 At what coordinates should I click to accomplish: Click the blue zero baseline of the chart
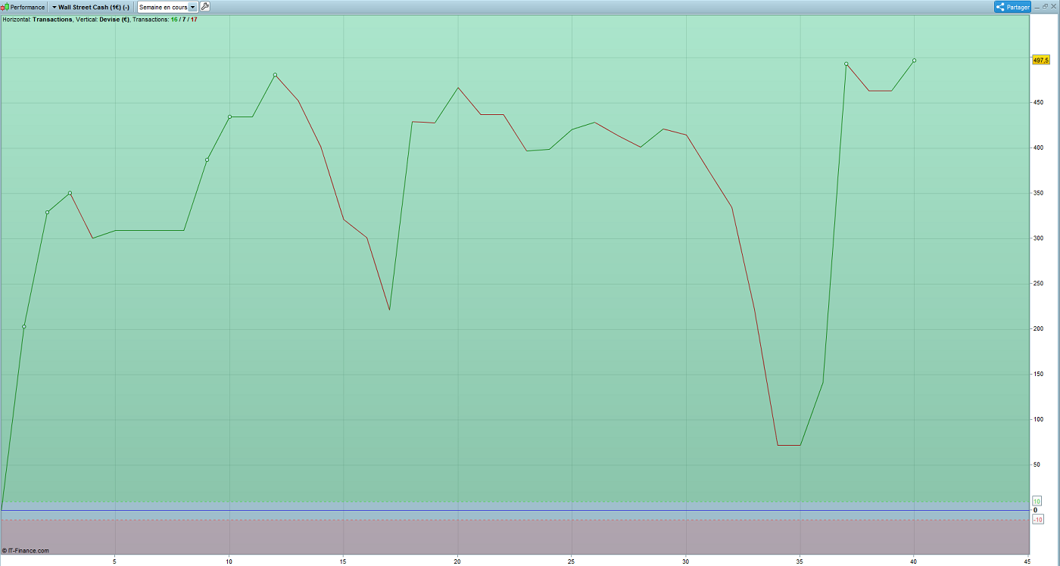(x=515, y=510)
